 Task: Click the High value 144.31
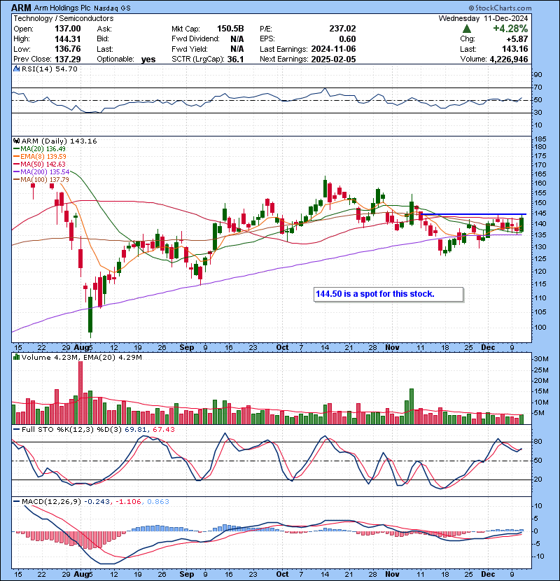[x=68, y=38]
